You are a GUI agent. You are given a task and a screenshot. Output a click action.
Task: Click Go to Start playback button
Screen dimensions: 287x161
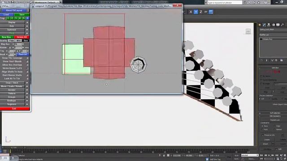point(261,155)
